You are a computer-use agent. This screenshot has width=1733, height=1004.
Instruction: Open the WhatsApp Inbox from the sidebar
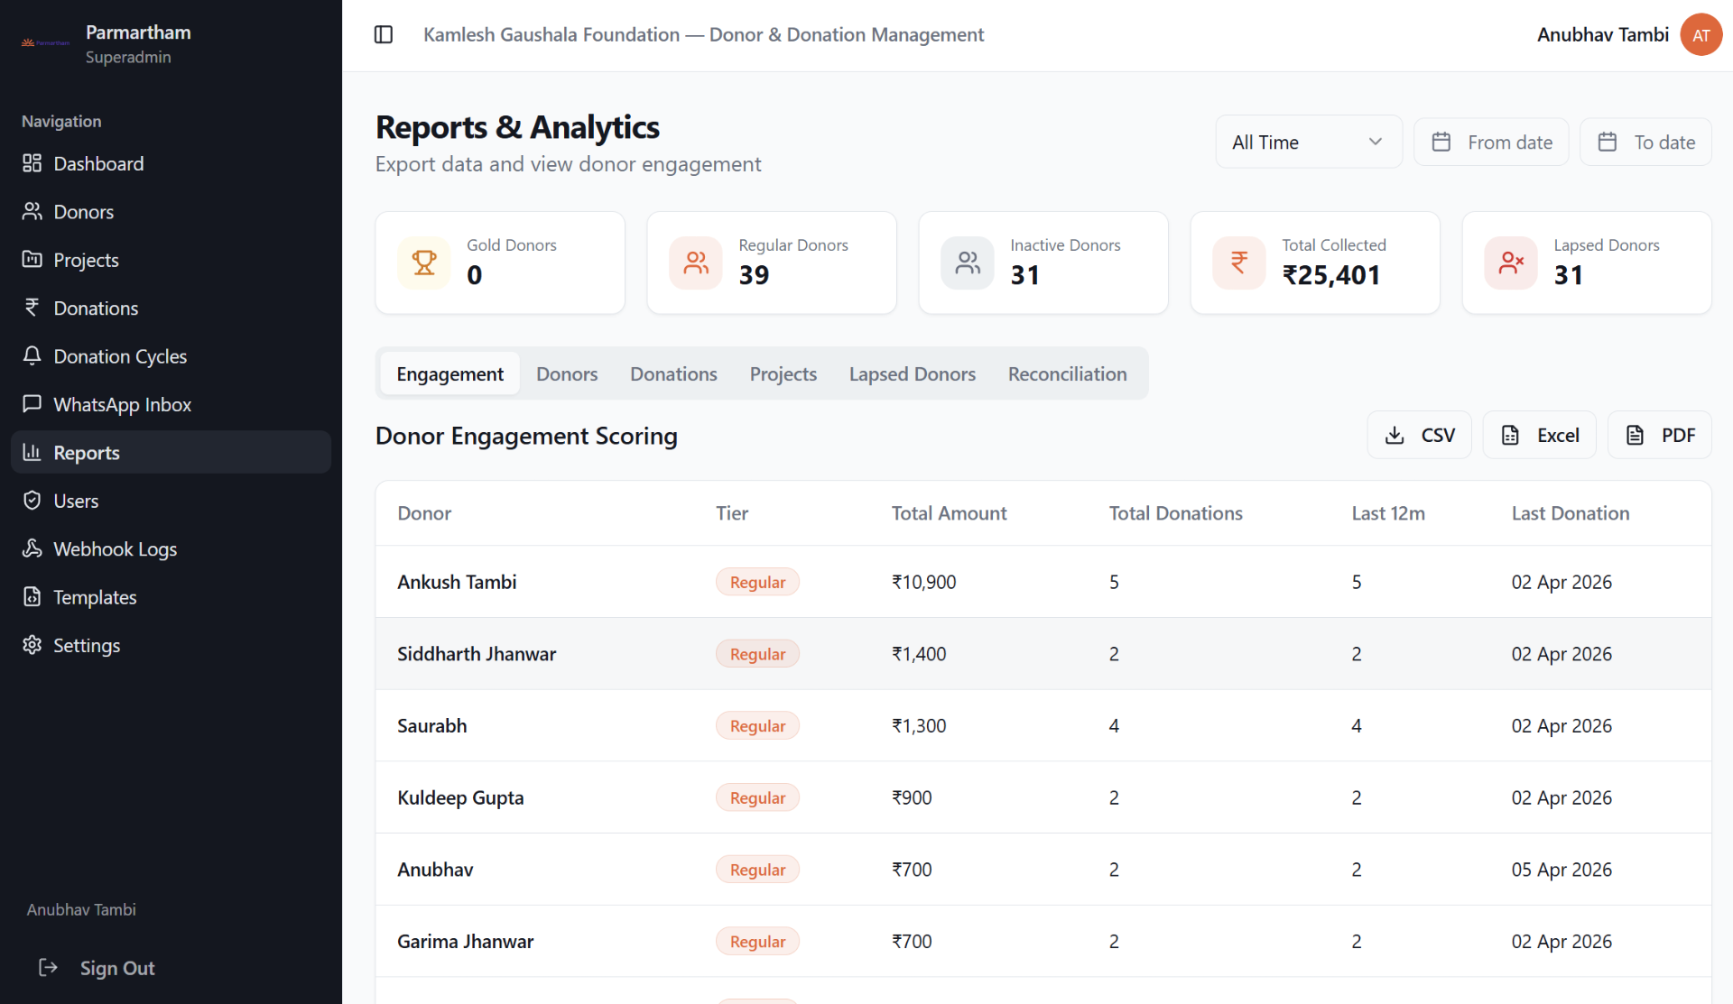tap(122, 404)
